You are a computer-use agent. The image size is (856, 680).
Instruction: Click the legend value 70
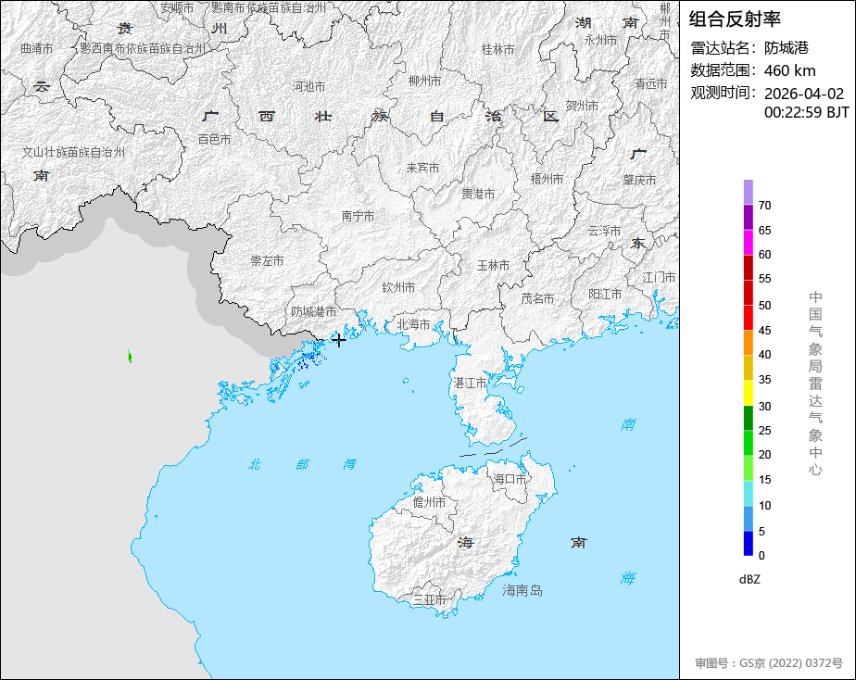(765, 206)
